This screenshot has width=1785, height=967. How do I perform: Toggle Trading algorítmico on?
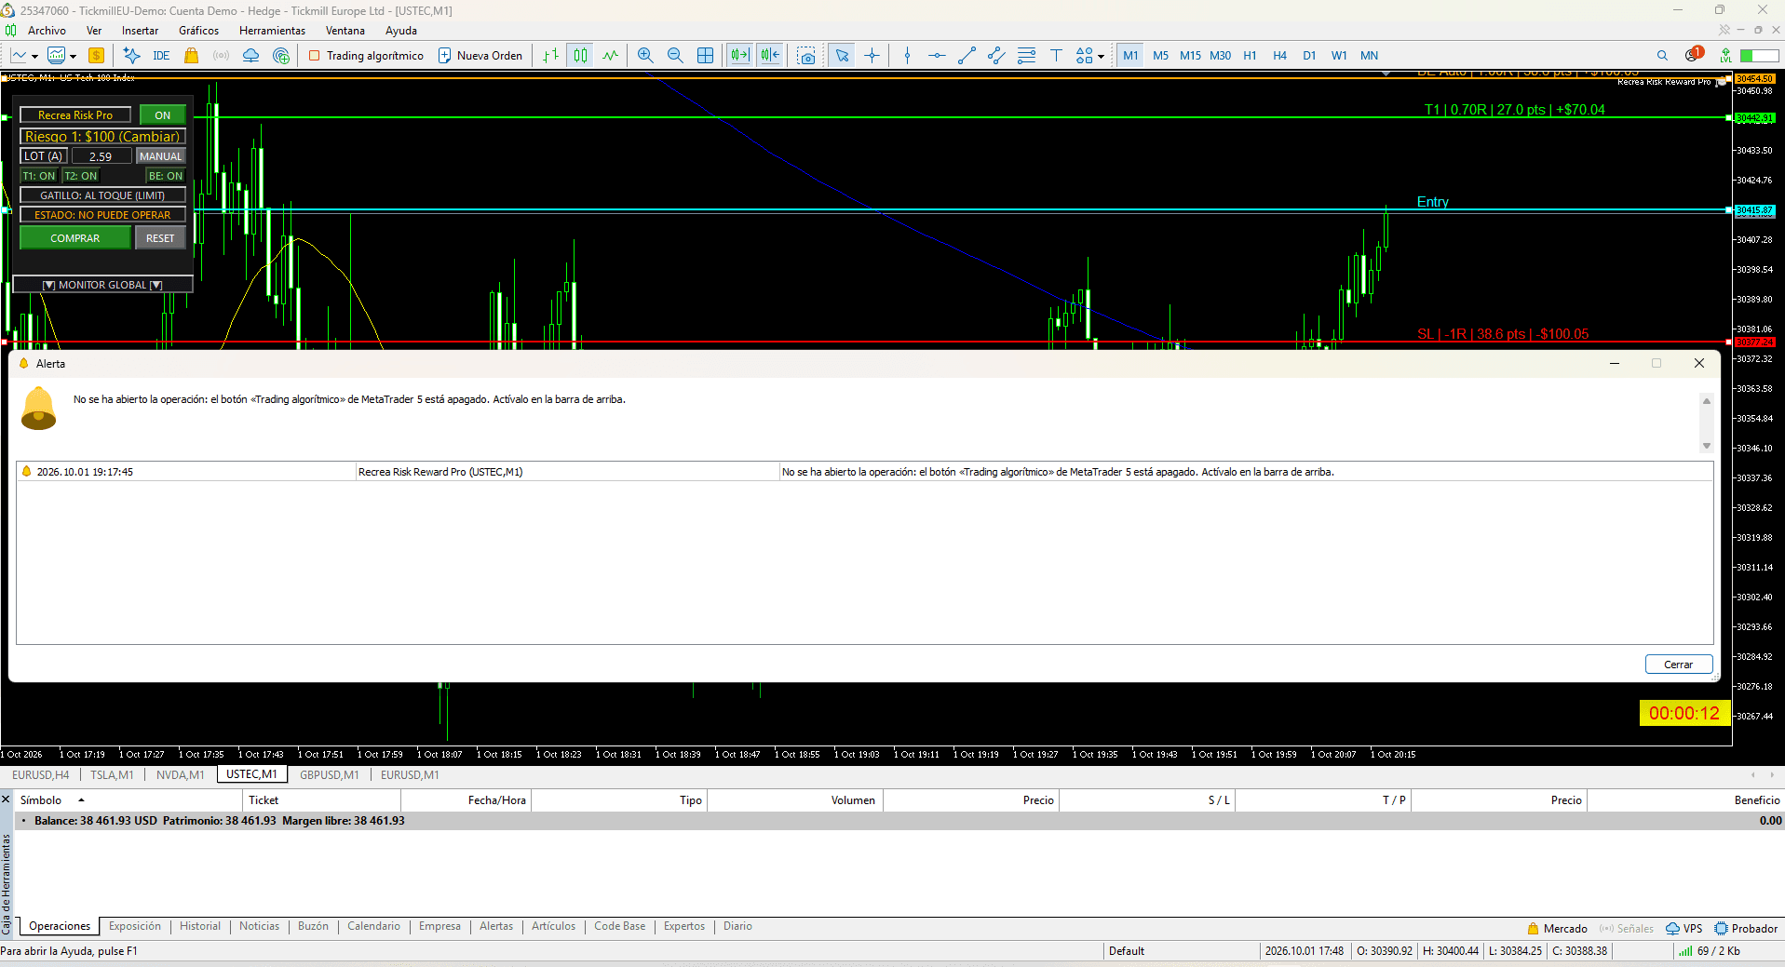366,56
